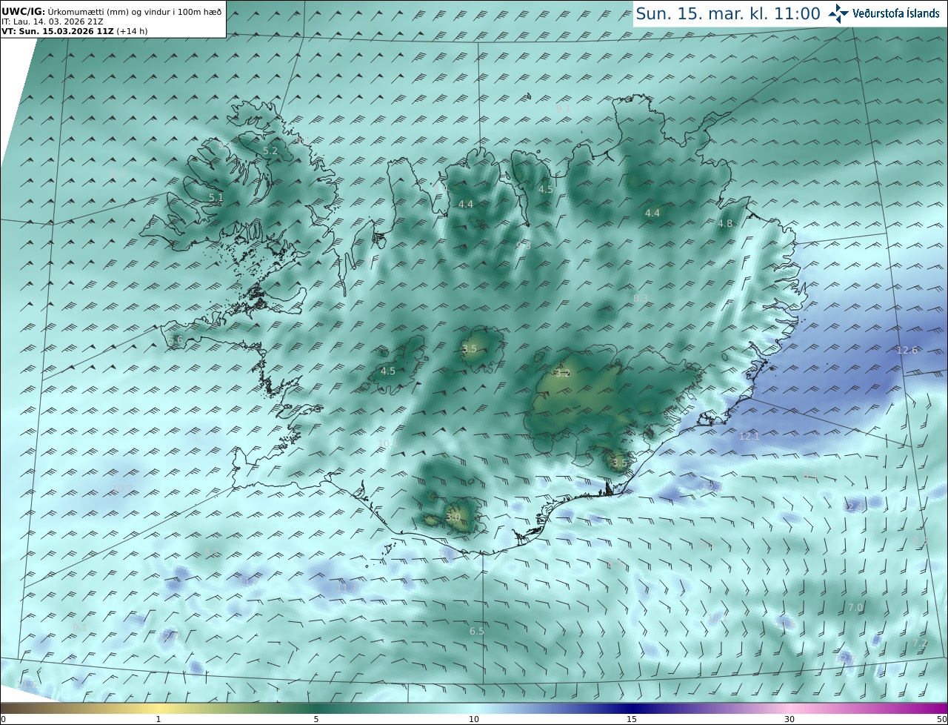This screenshot has width=948, height=725.
Task: Select the 'Sun. 15. mar. kl. 11:00' timestamp
Action: coord(728,13)
